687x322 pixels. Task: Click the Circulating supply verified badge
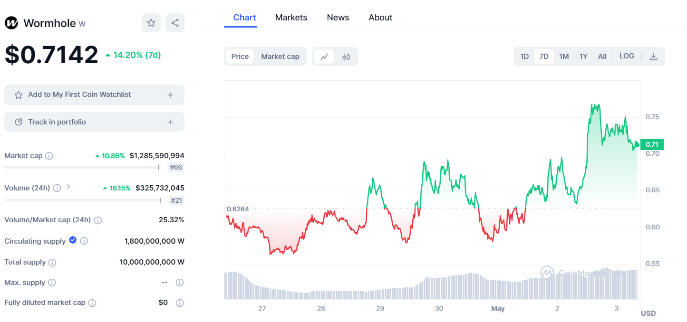click(73, 240)
